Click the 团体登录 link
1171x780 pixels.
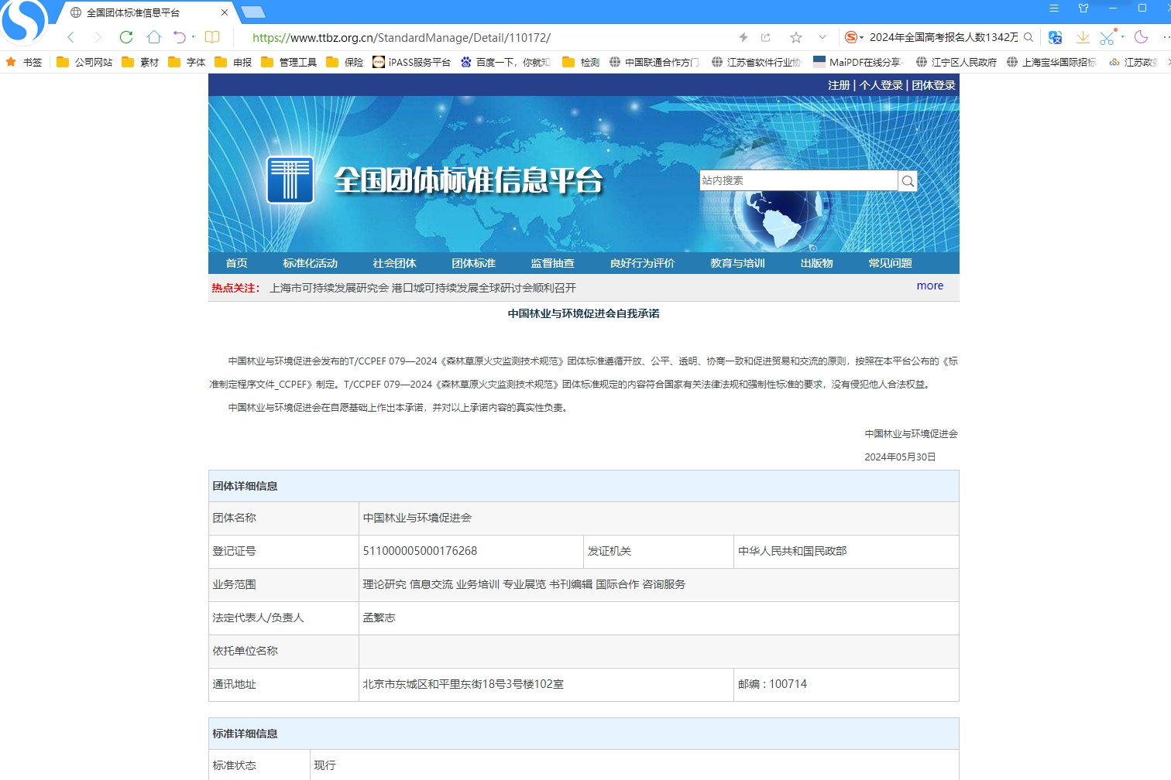pyautogui.click(x=933, y=85)
